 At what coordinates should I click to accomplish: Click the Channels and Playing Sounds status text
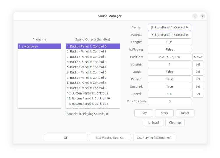[86, 114]
